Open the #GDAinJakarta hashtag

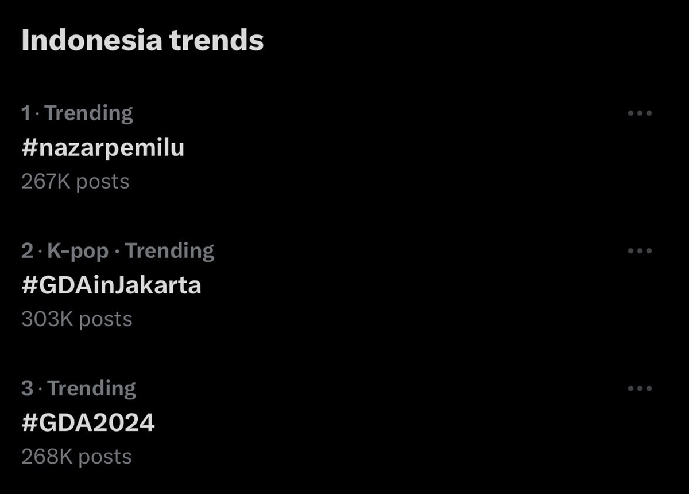[111, 285]
